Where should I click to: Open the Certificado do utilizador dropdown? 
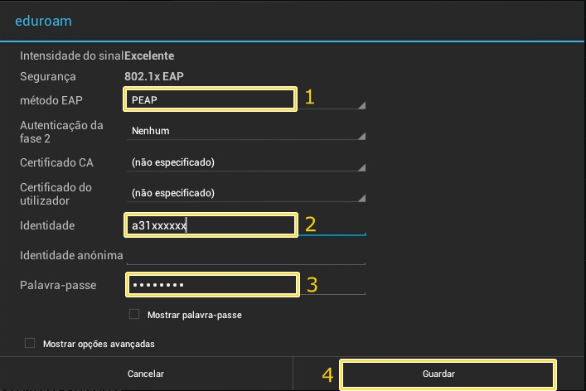pyautogui.click(x=246, y=193)
